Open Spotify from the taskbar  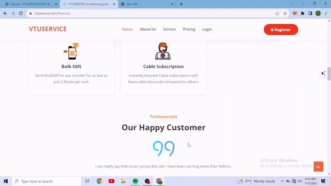135,181
